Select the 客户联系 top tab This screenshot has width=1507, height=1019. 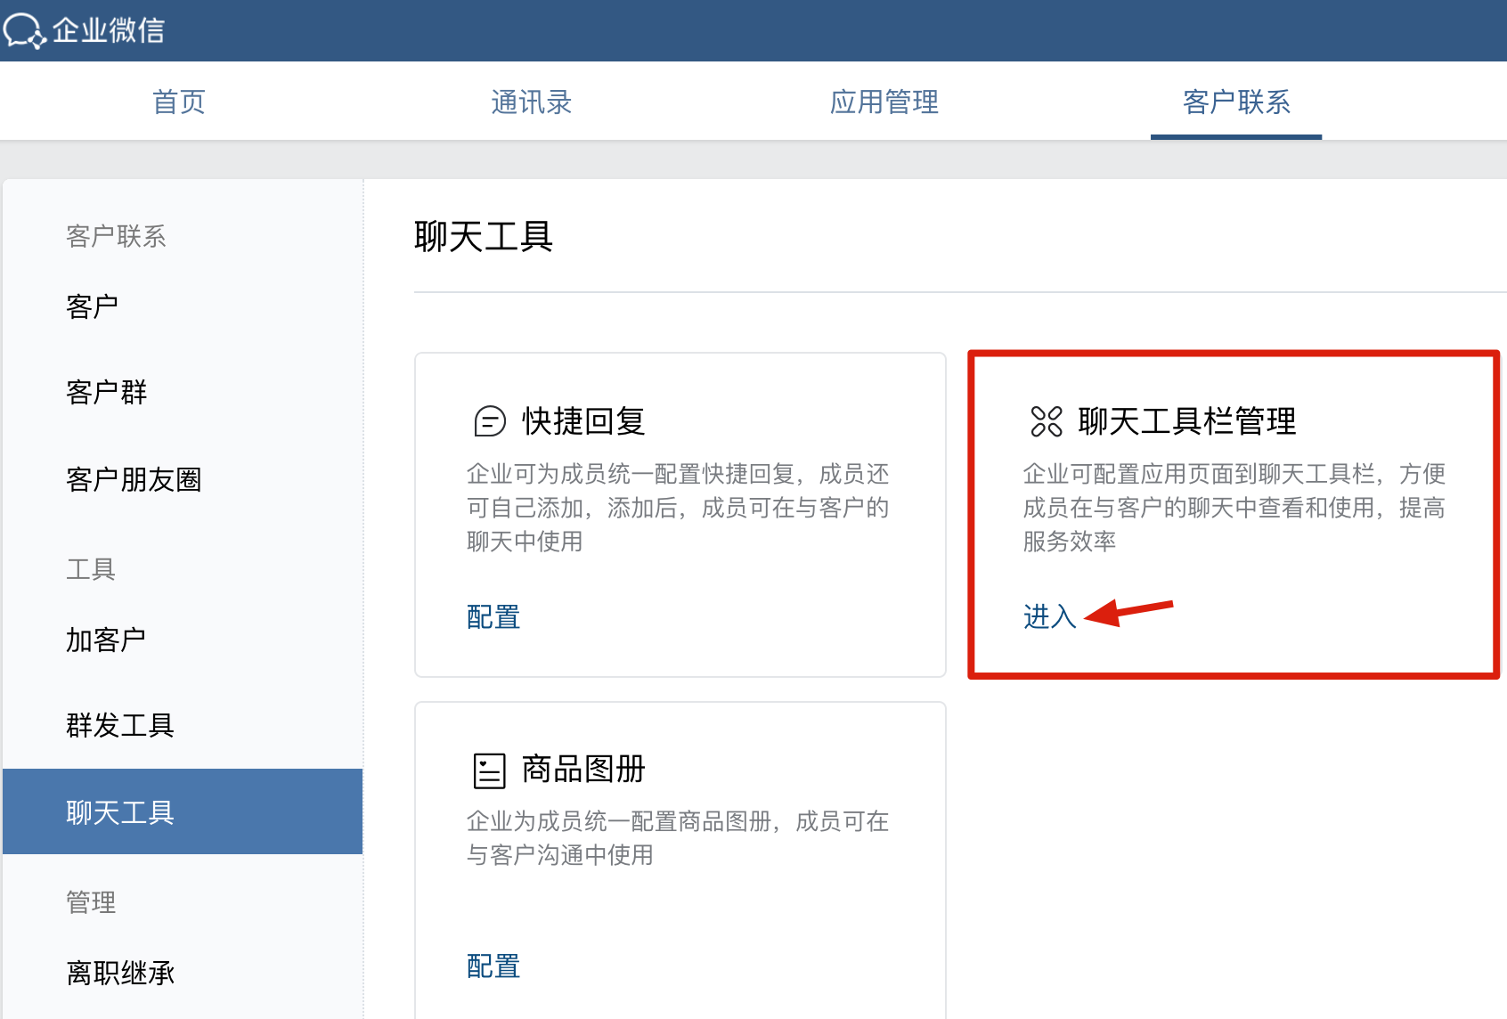[1235, 102]
